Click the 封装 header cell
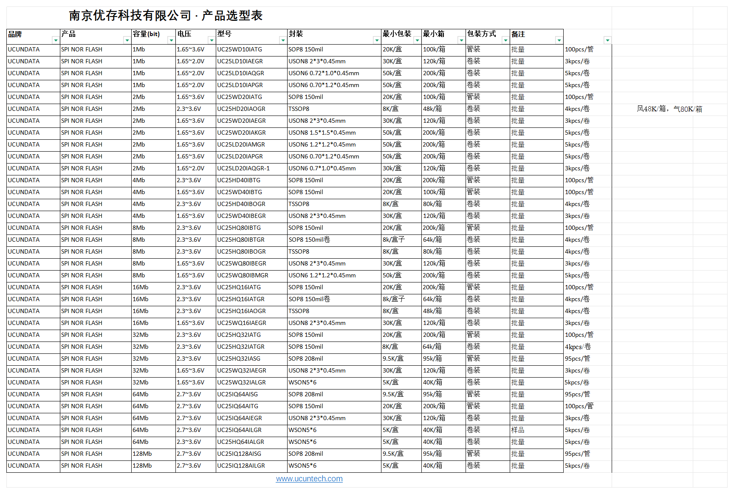Image resolution: width=734 pixels, height=494 pixels. pos(334,37)
